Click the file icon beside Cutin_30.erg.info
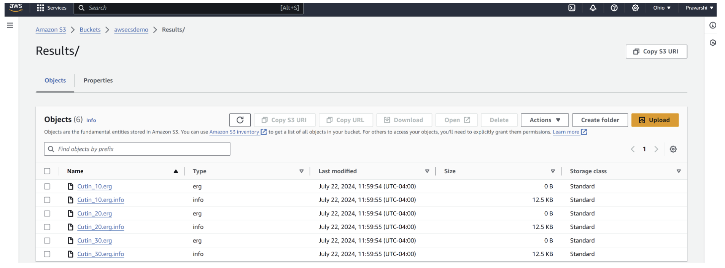725x268 pixels. [x=70, y=254]
